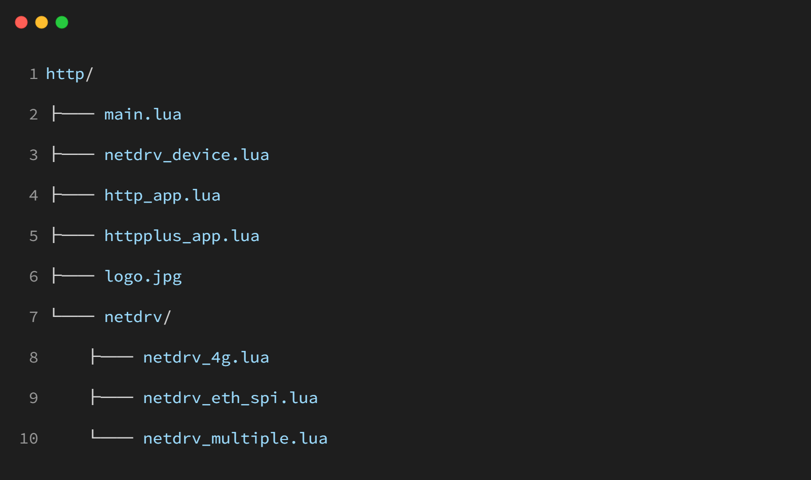The image size is (811, 480).
Task: Click the red close window dot
Action: pos(21,22)
